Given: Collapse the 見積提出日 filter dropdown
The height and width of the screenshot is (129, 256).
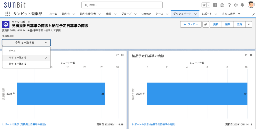Looking at the screenshot, I should click(26, 43).
